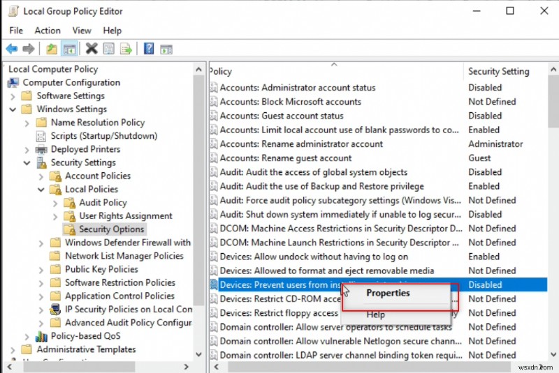
Task: Collapse the Windows Settings node
Action: (13, 109)
